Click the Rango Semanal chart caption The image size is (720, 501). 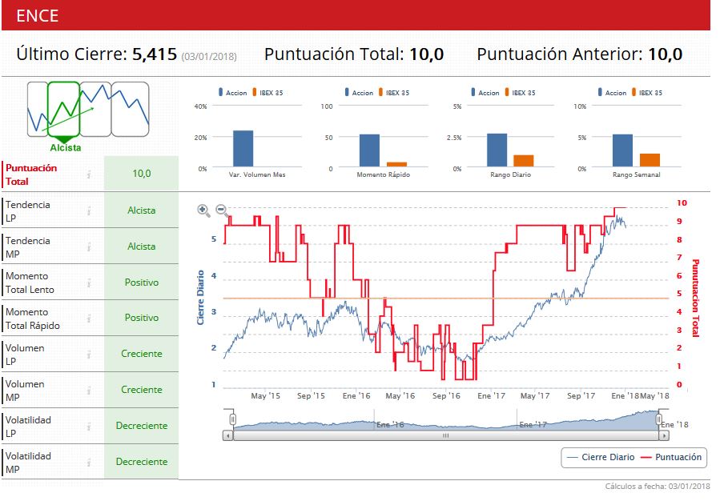point(636,174)
